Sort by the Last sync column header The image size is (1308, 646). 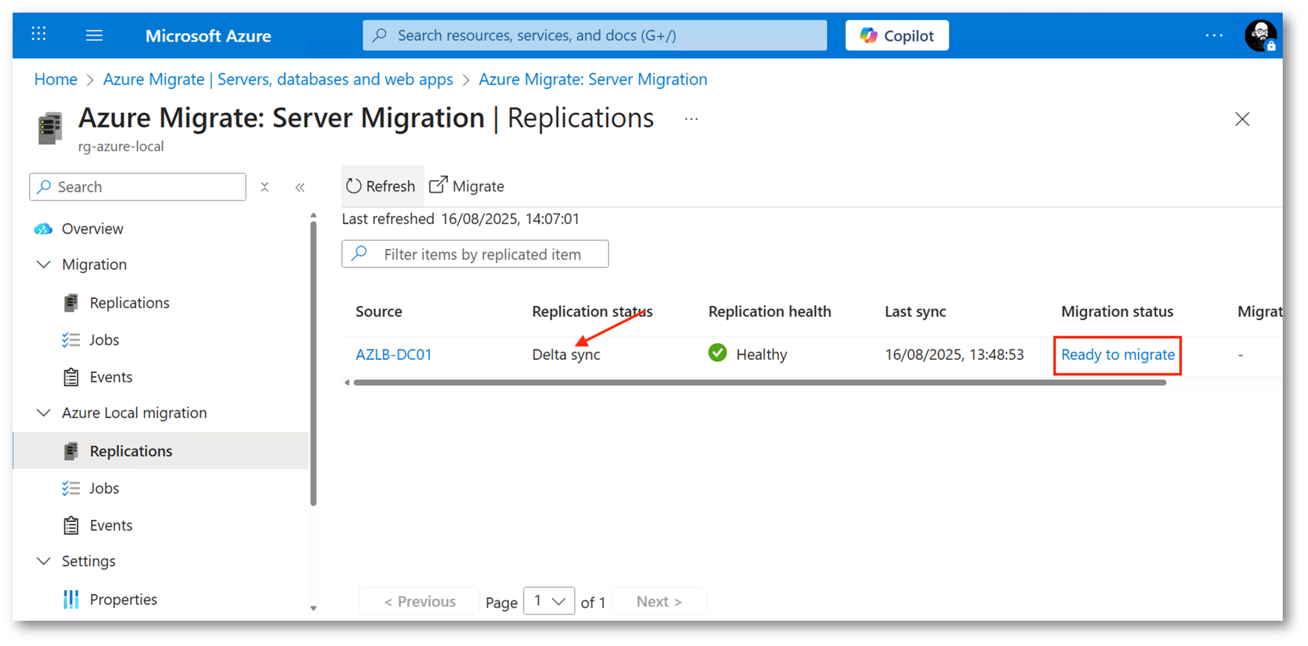[x=915, y=311]
